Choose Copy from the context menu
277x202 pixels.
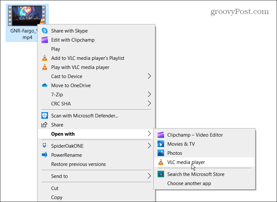click(96, 197)
